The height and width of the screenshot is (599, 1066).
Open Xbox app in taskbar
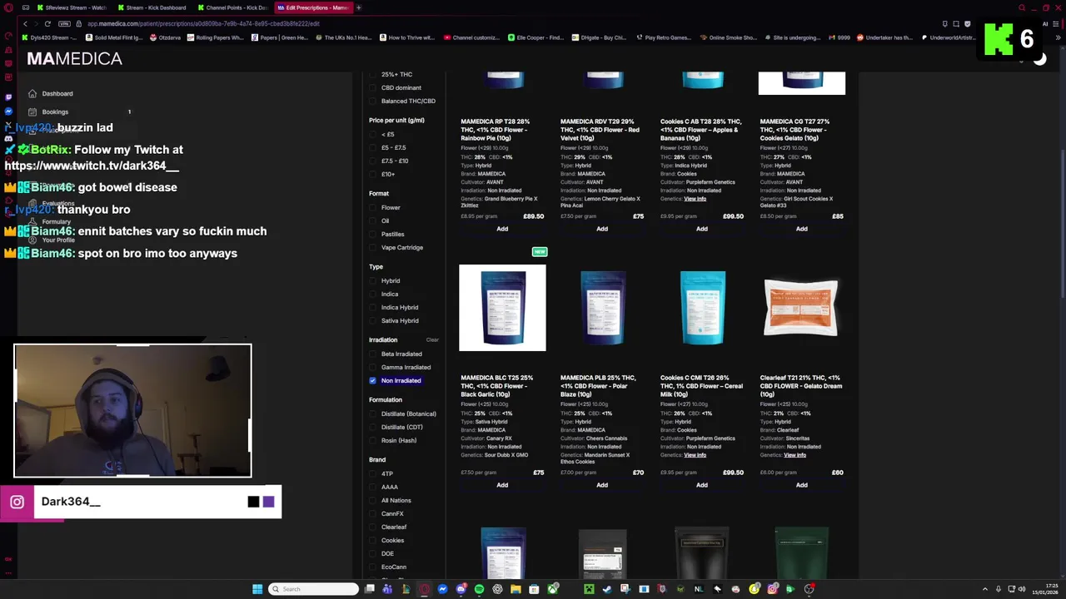pos(552,589)
